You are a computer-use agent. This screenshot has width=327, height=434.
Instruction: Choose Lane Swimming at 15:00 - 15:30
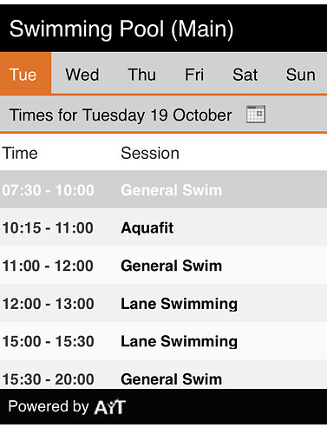[x=163, y=341]
